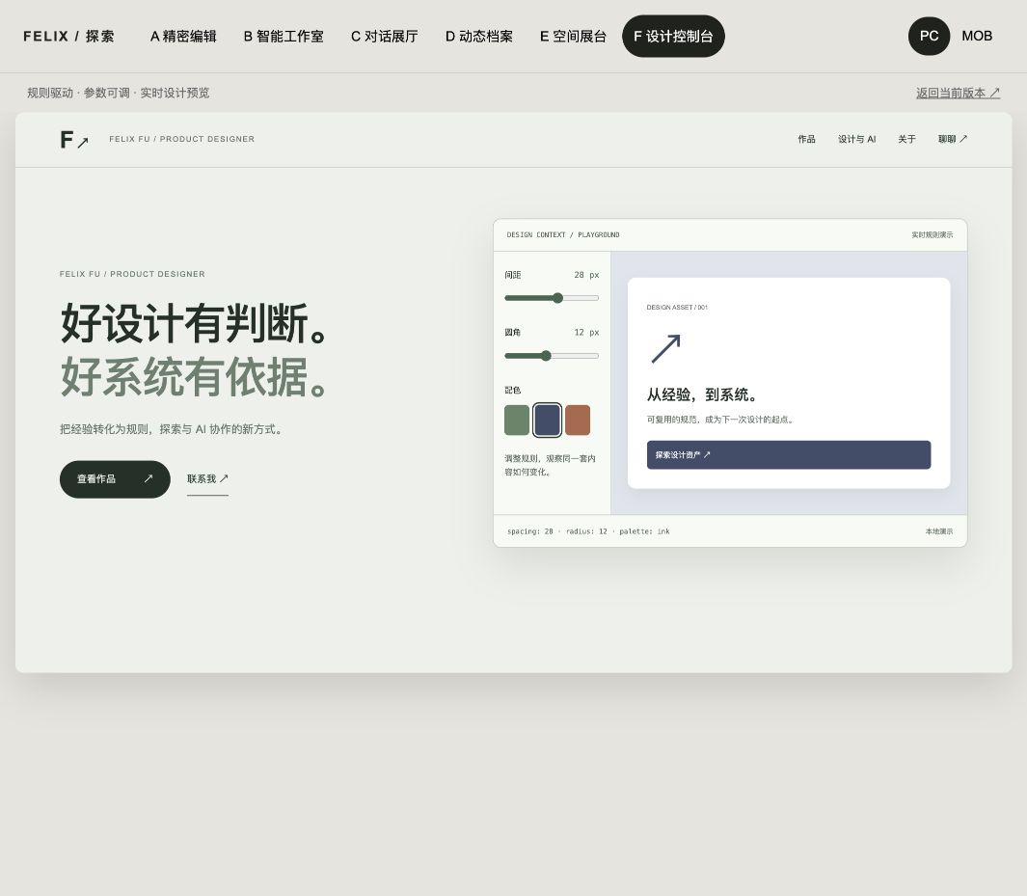The image size is (1027, 896).
Task: Select the C 对话展厅 tab
Action: click(385, 36)
